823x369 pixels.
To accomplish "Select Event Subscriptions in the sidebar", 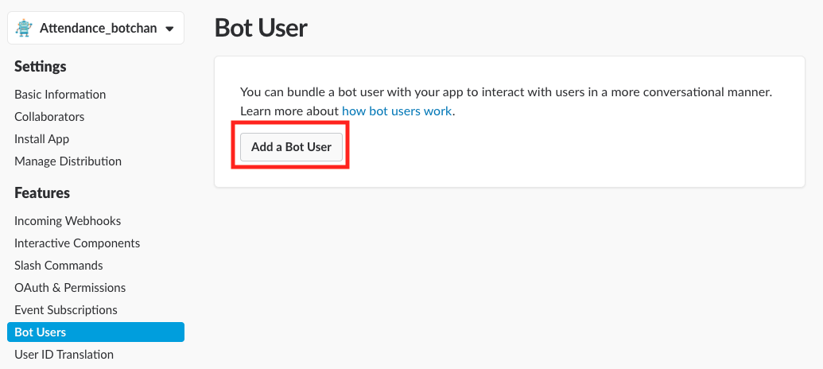I will (66, 310).
